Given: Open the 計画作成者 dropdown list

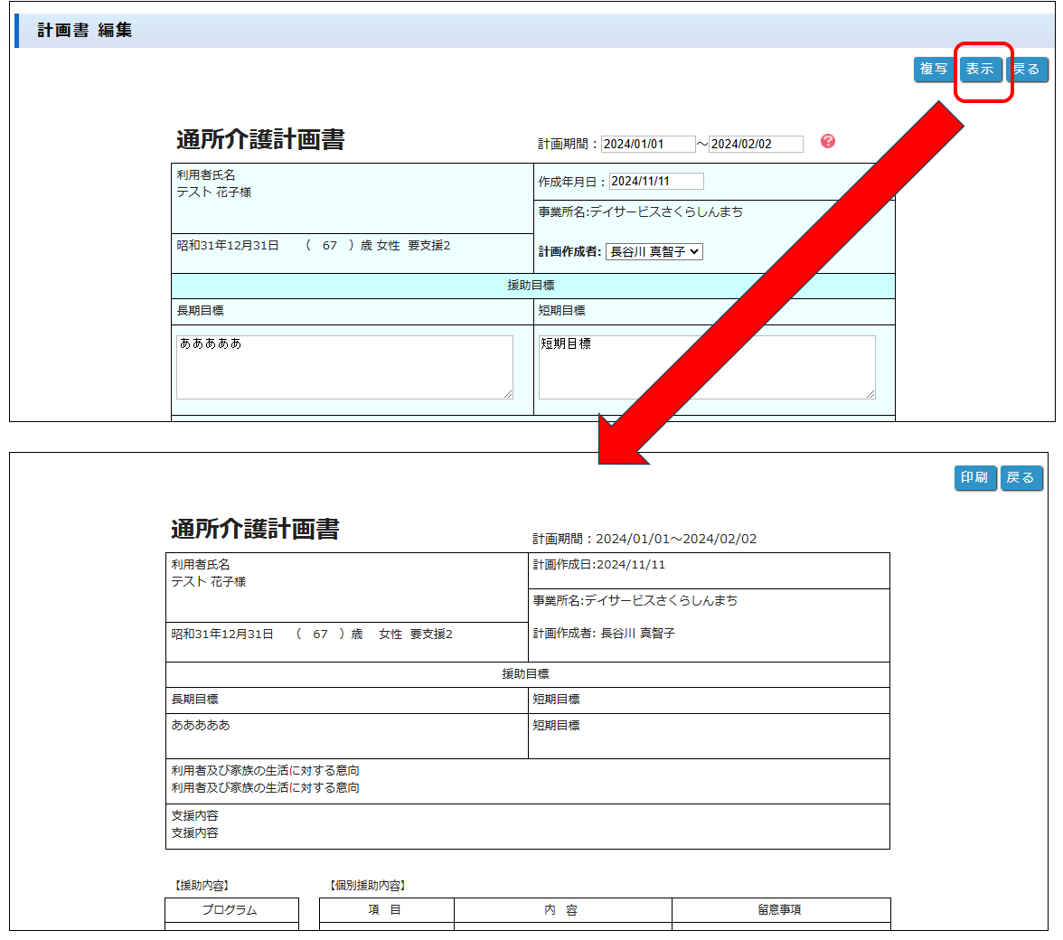Looking at the screenshot, I should [x=654, y=252].
